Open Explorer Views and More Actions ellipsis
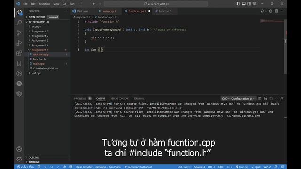Screen dimensions: 301x169 (x=65, y=11)
